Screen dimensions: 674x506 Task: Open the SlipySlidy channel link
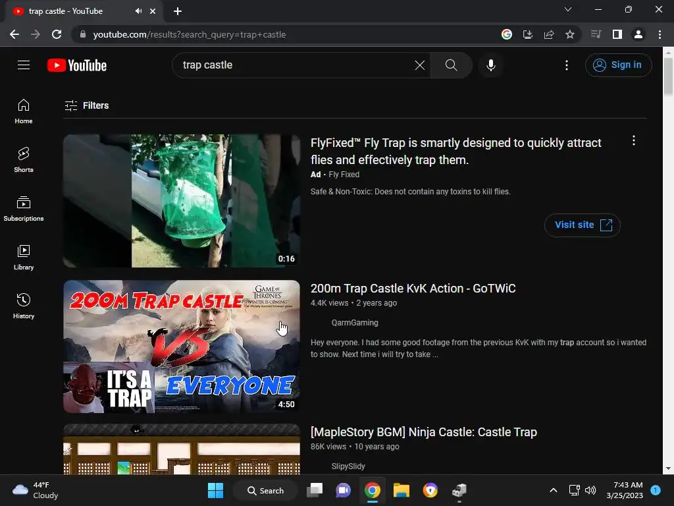(x=348, y=466)
